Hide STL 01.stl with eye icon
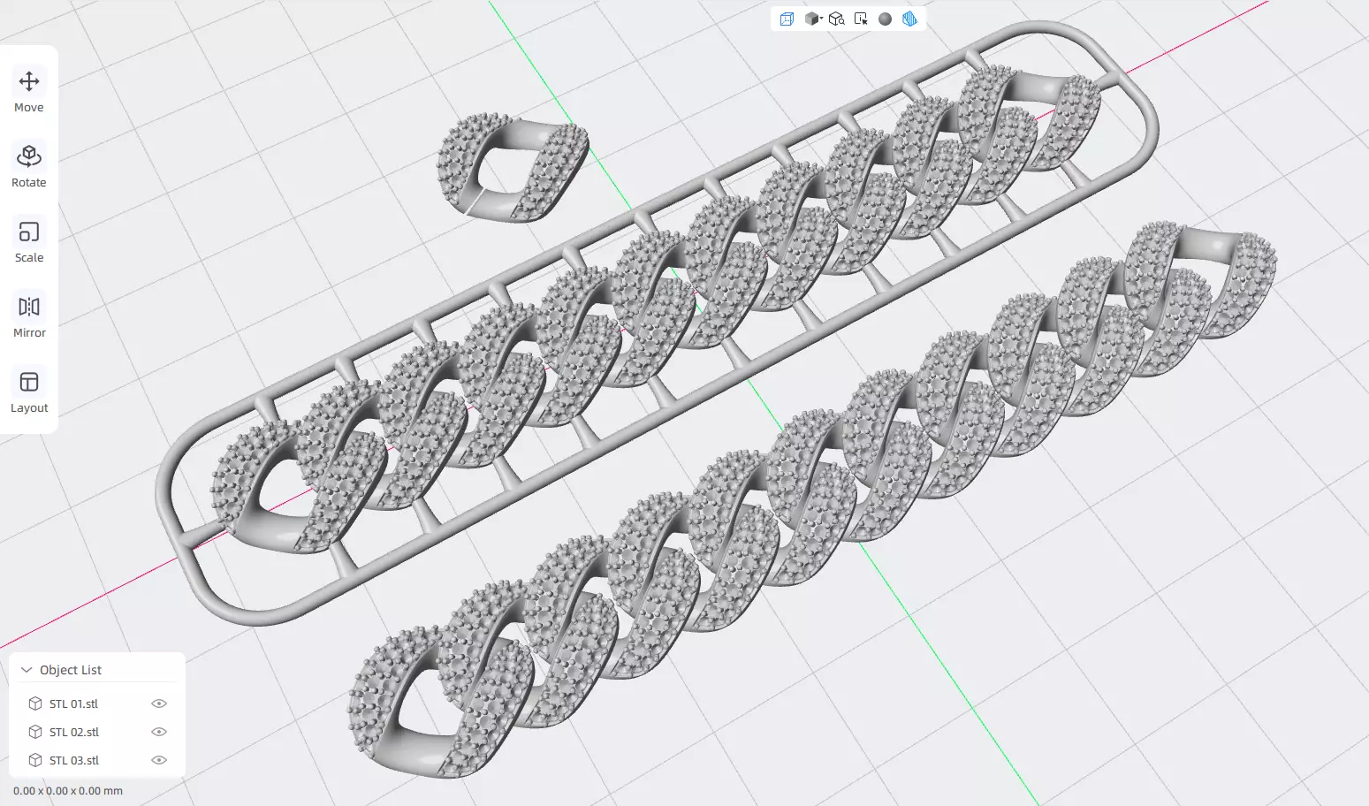Image resolution: width=1369 pixels, height=806 pixels. [159, 703]
